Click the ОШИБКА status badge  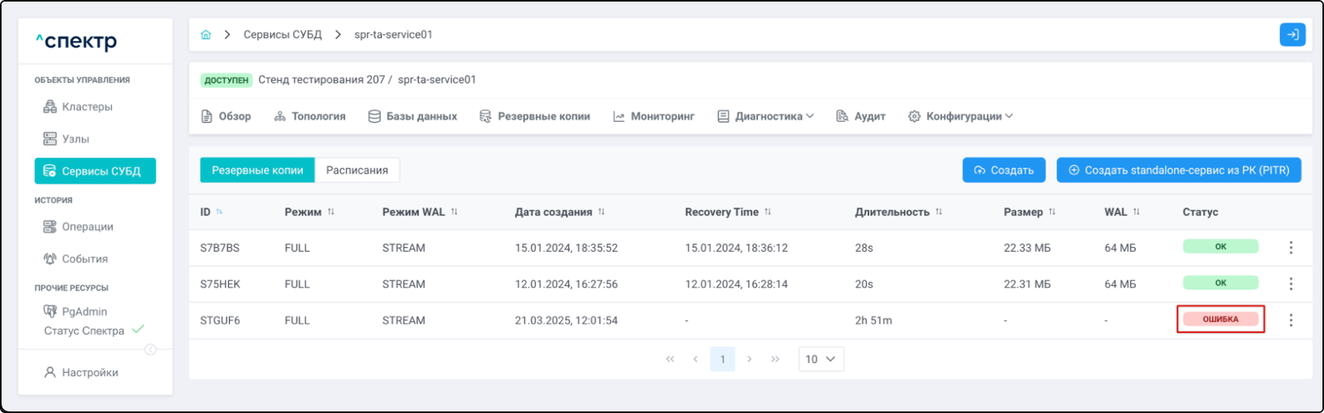[x=1220, y=320]
